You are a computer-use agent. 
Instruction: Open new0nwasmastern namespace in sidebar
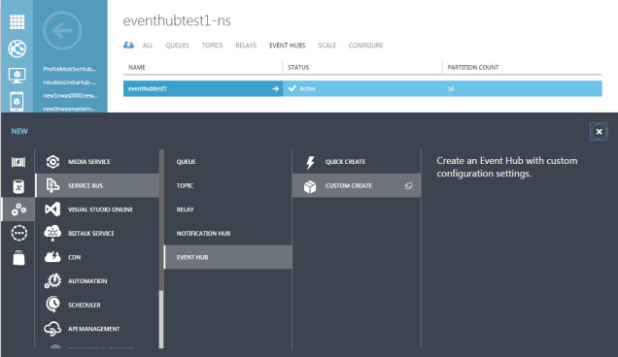[x=69, y=109]
